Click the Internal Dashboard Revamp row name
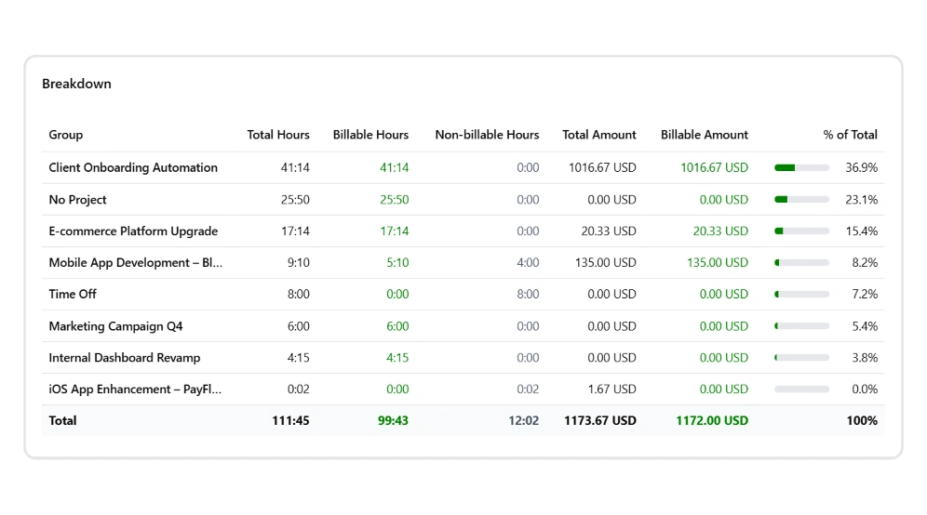 click(124, 358)
